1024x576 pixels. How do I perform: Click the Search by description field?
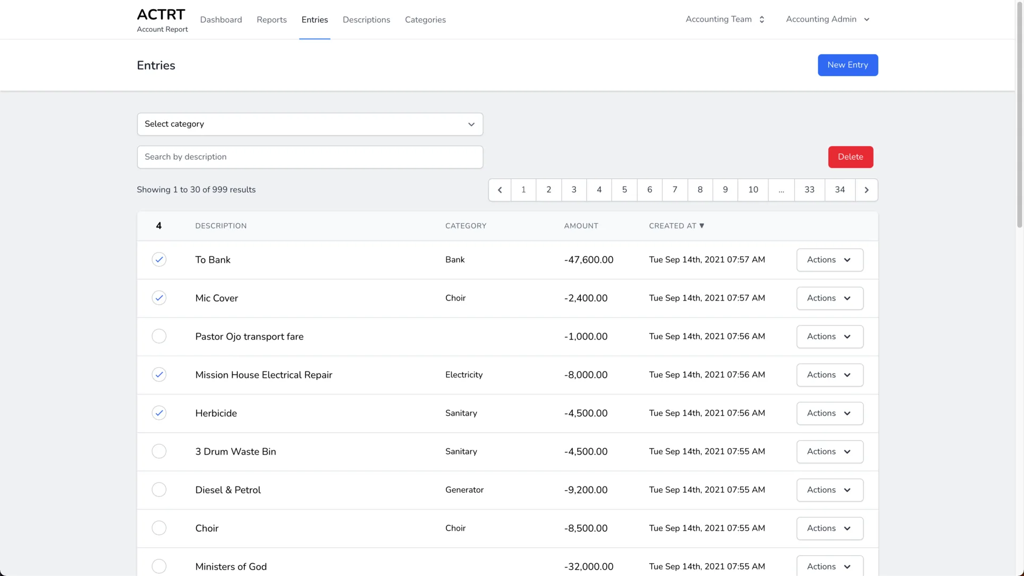[x=310, y=157]
